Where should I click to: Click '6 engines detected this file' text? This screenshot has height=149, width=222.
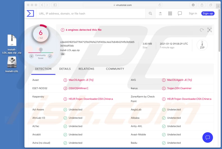[x=84, y=30]
